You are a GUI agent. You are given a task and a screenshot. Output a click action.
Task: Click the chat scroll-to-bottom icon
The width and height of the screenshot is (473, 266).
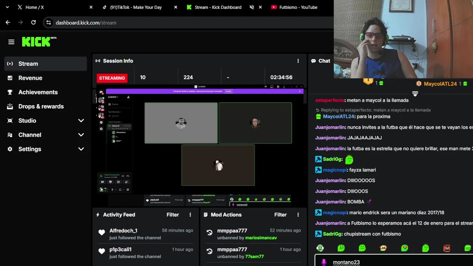pos(415,94)
